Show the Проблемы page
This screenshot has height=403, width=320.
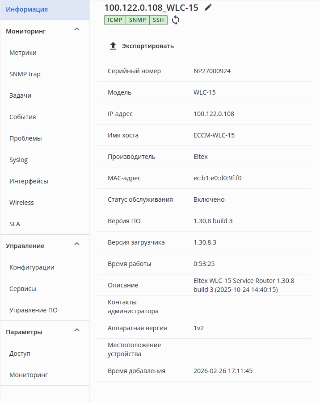pyautogui.click(x=25, y=138)
